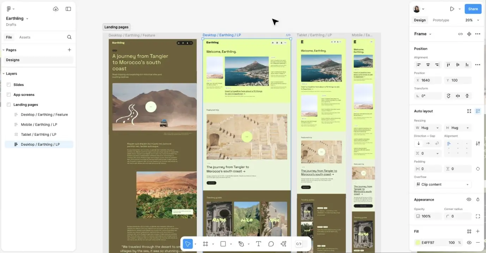Click code icon above Desktop / Earthling / LP frame

pyautogui.click(x=288, y=35)
